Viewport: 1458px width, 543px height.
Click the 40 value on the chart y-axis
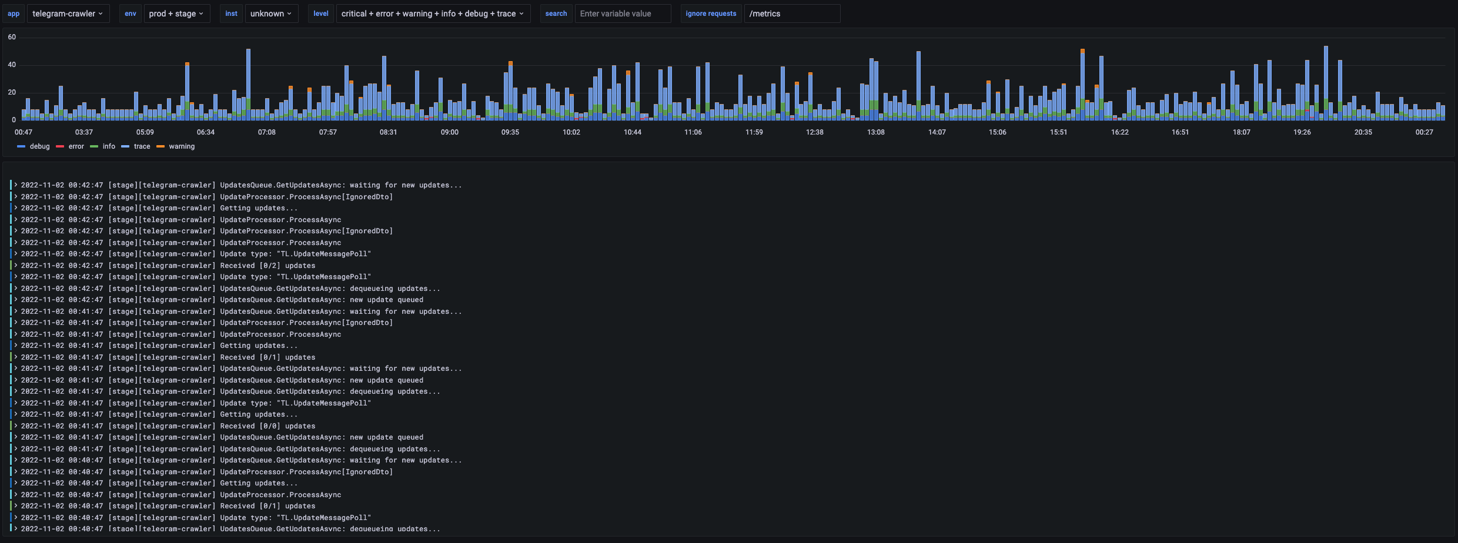pos(12,65)
